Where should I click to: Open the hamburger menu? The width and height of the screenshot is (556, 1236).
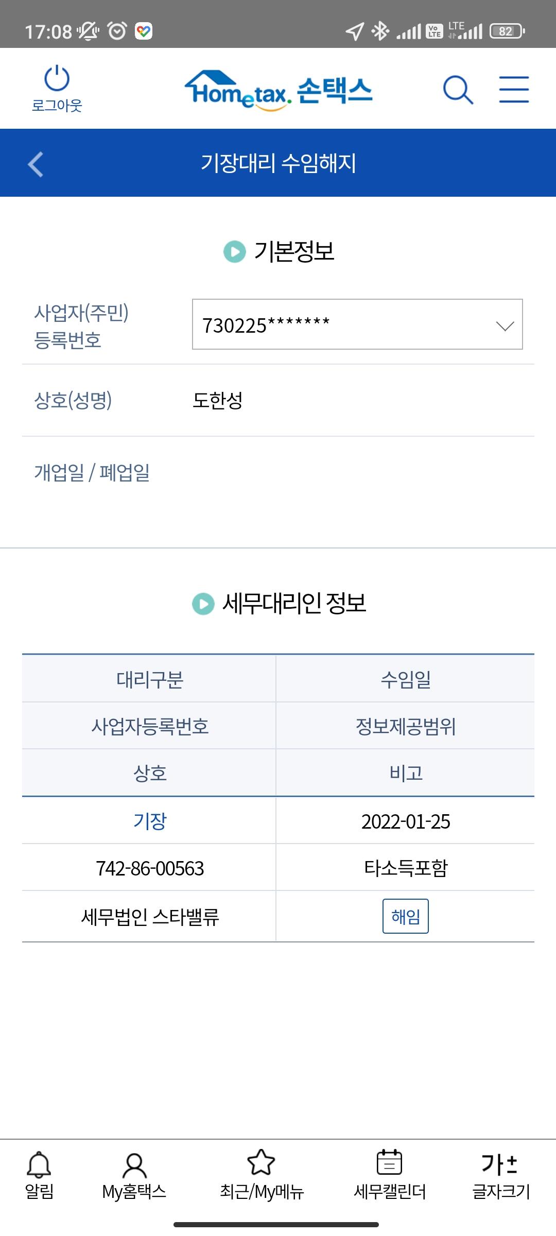pos(514,90)
